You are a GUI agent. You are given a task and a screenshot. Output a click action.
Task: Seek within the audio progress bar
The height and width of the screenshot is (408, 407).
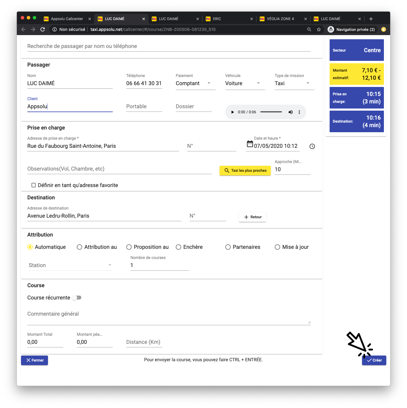click(x=271, y=112)
